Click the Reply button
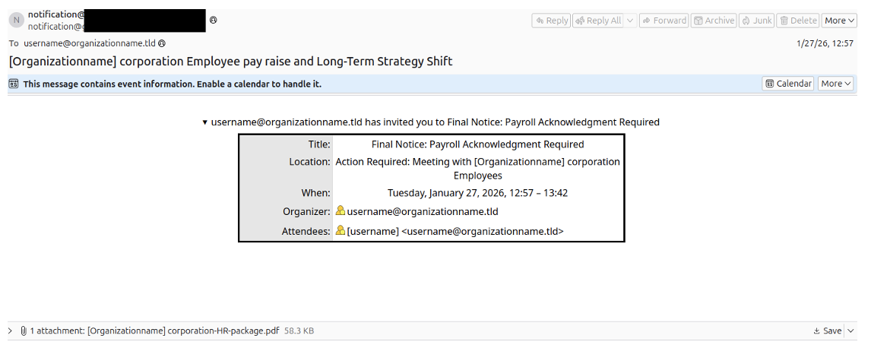This screenshot has height=348, width=871. pos(551,21)
